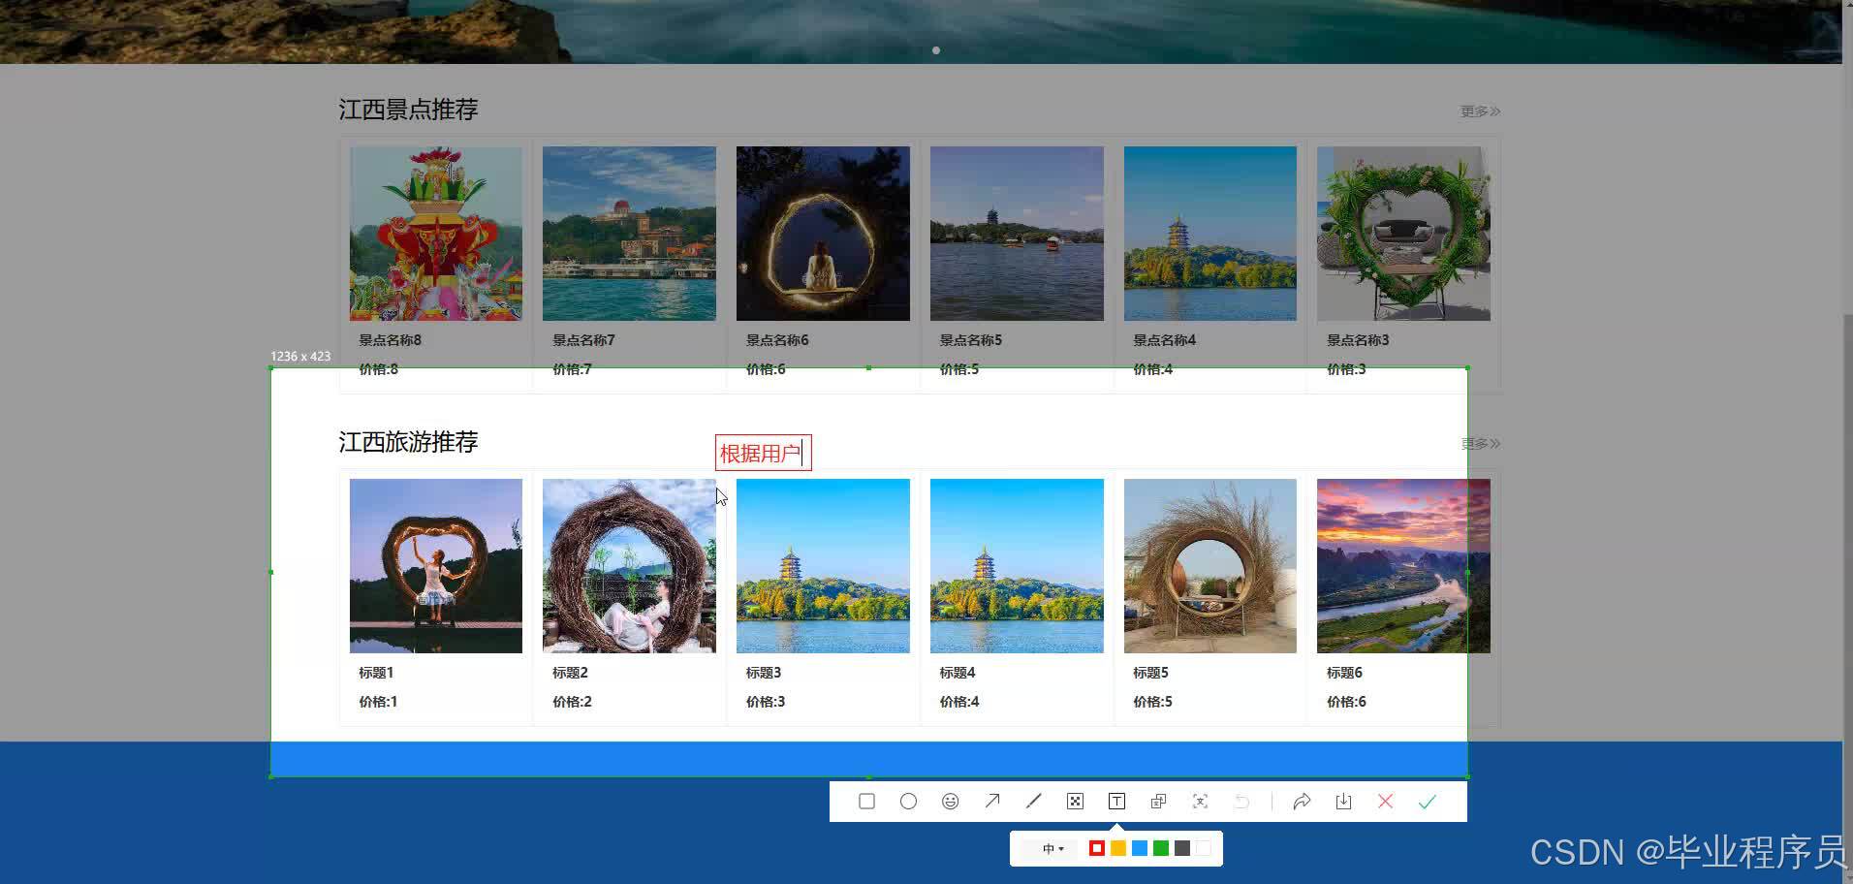
Task: Click the 江西景点推荐 section heading
Action: click(x=408, y=110)
